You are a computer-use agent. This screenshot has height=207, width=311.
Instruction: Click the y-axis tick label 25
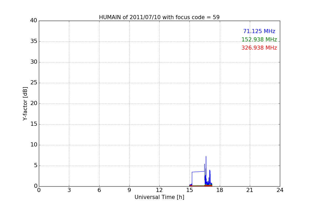[34, 83]
